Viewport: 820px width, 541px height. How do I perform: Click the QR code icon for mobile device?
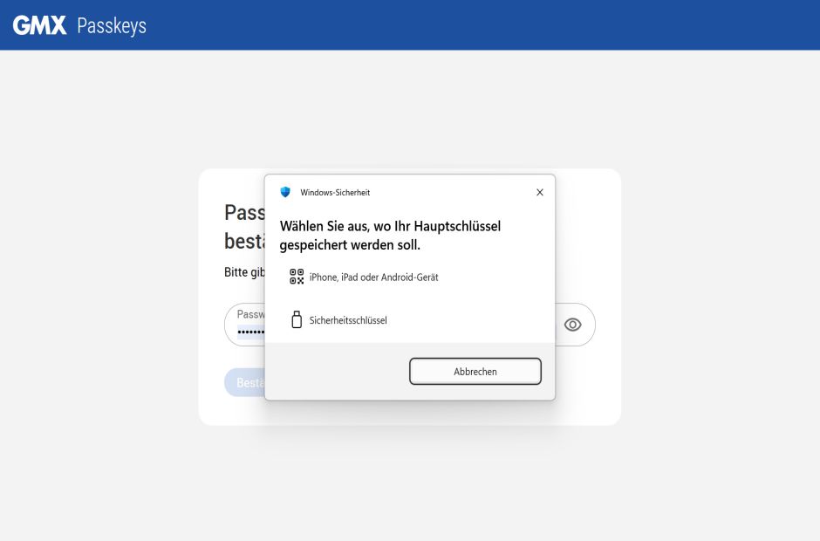(297, 277)
